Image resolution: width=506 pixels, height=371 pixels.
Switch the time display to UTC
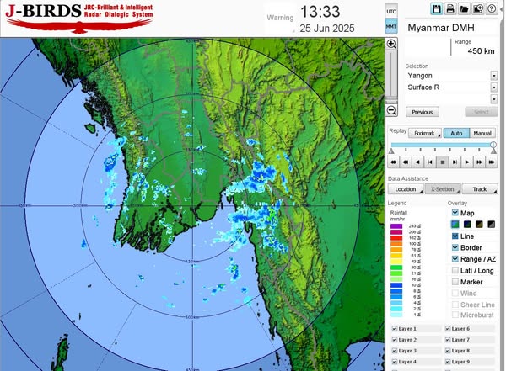(391, 11)
